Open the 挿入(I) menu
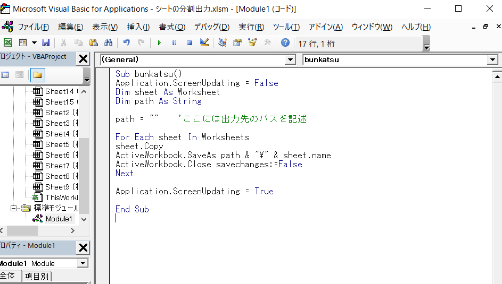The width and height of the screenshot is (502, 284). pos(138,27)
